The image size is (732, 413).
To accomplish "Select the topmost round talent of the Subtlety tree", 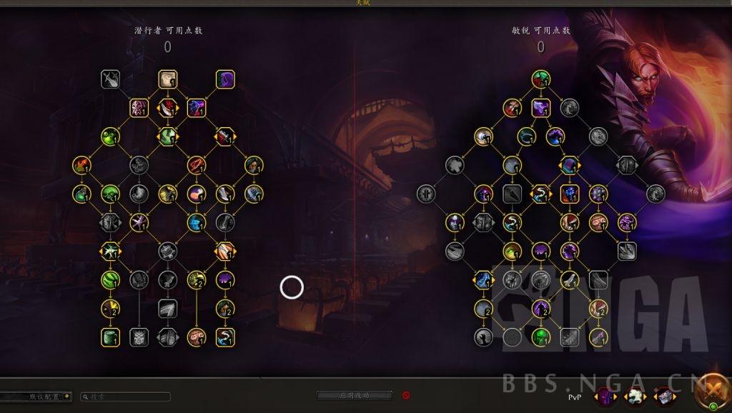I will pyautogui.click(x=540, y=79).
